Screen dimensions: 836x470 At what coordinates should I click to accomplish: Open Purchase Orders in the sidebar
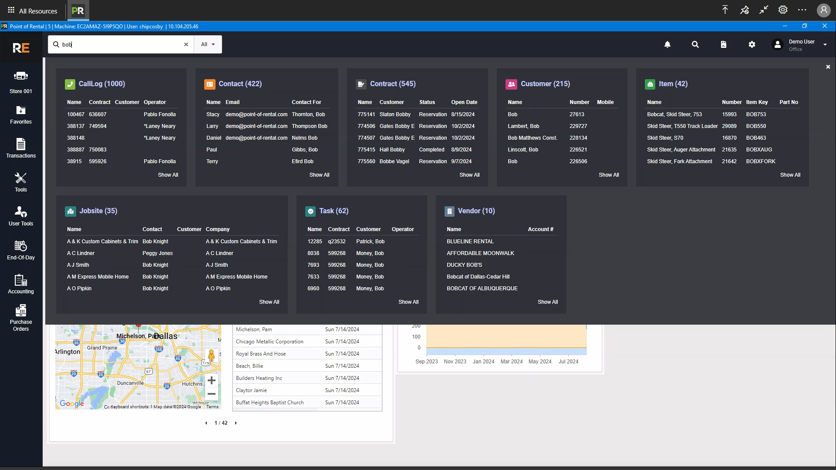pos(21,318)
